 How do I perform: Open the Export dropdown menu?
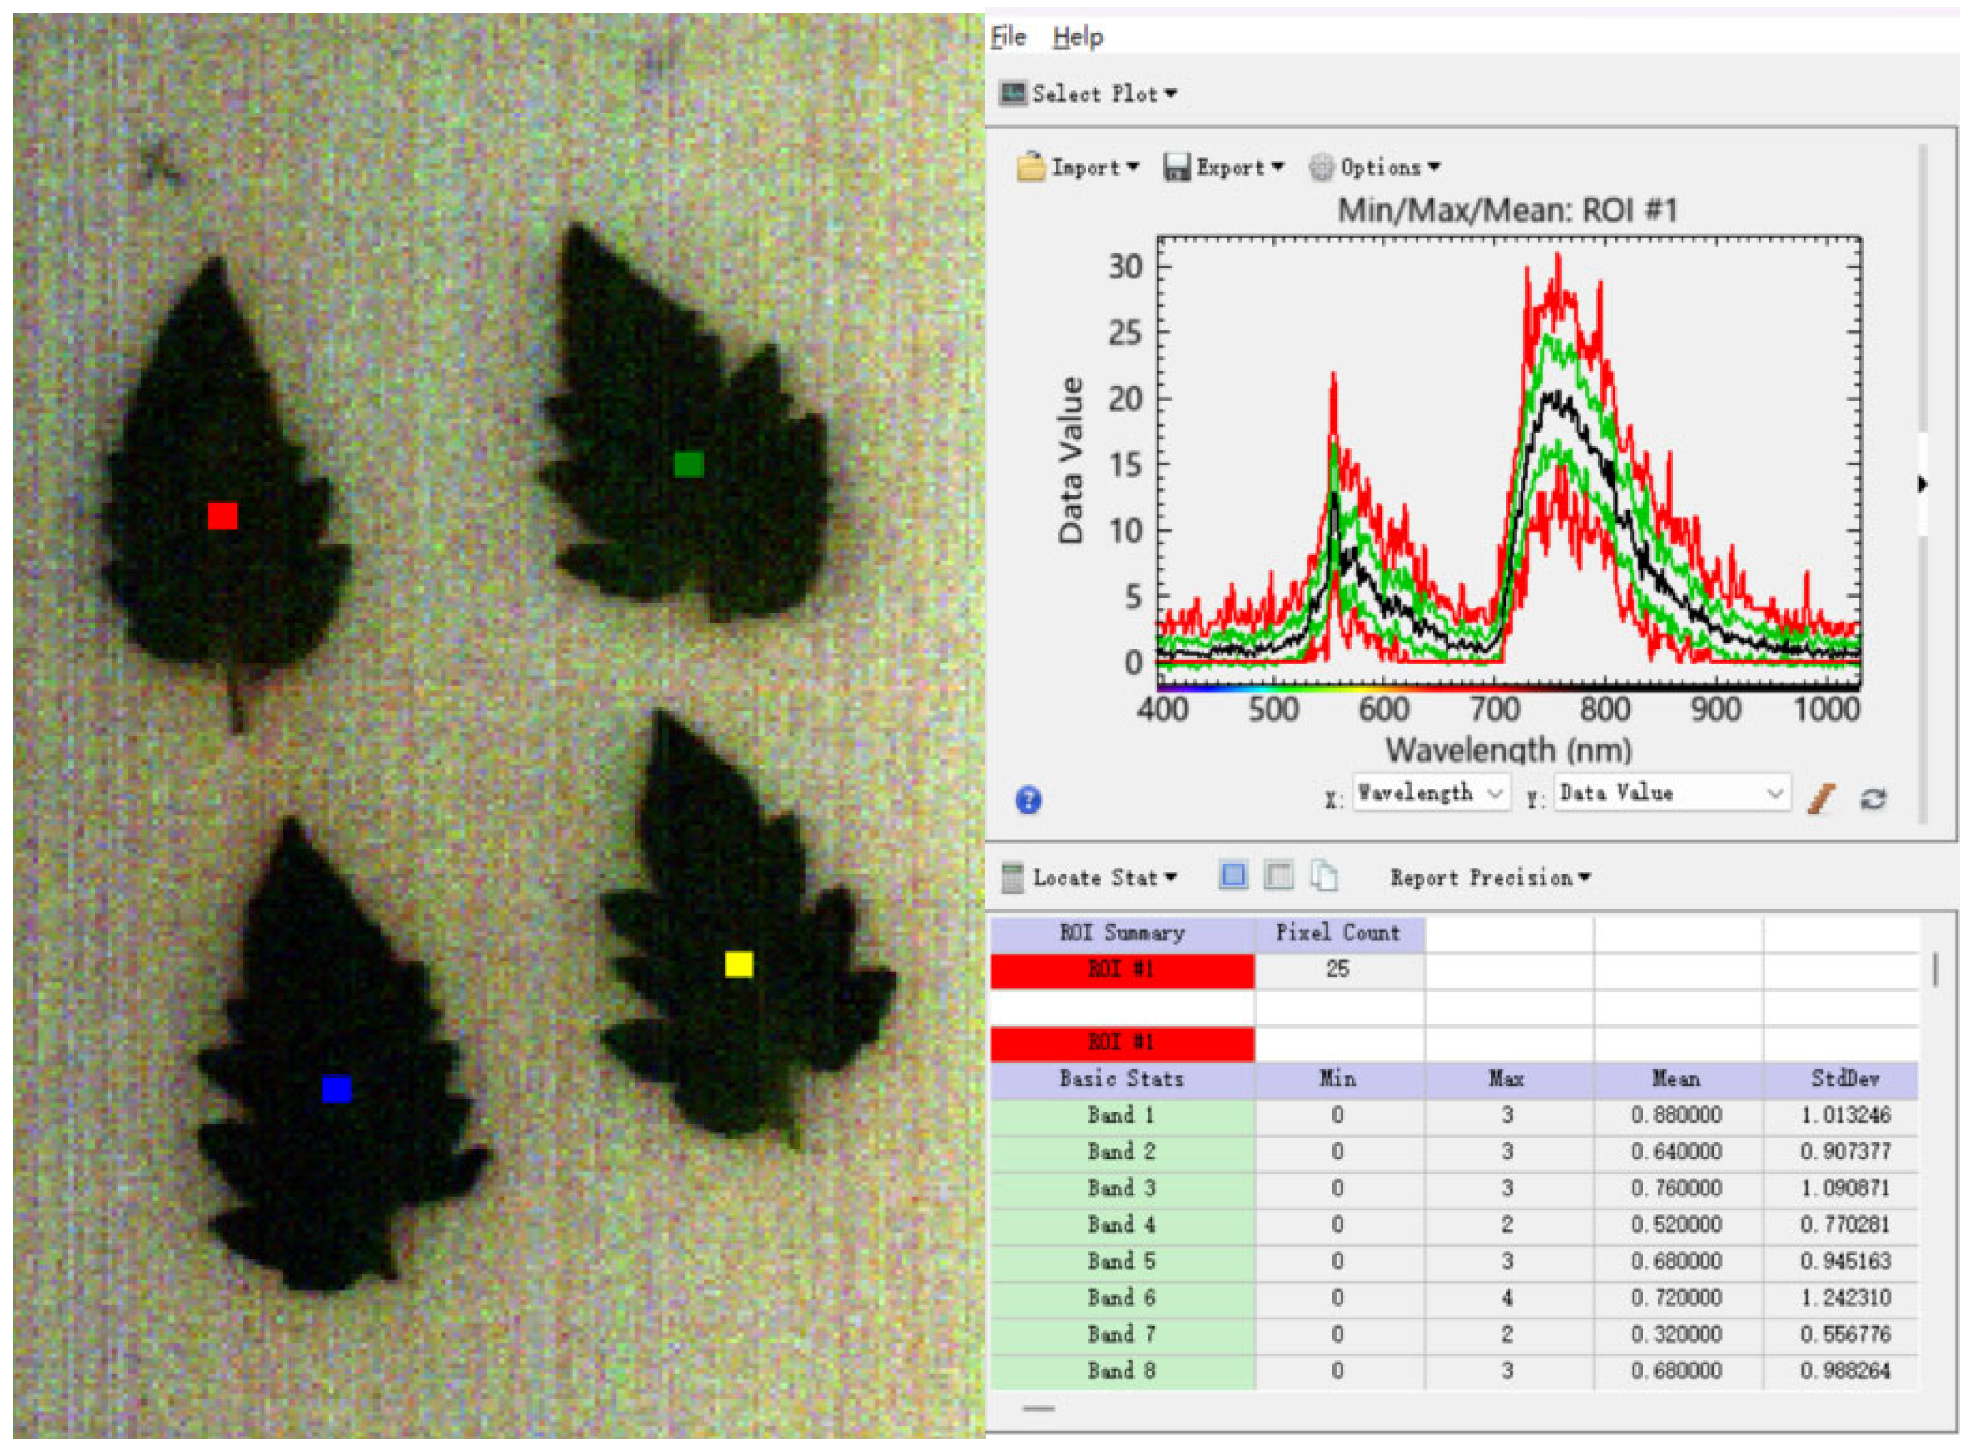[x=1223, y=167]
